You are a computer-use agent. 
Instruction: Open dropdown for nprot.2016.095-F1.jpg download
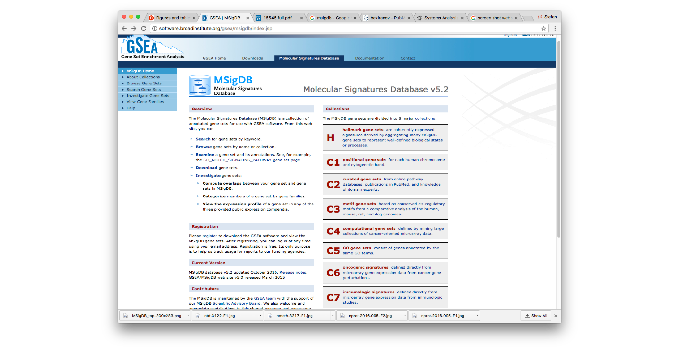pyautogui.click(x=477, y=316)
